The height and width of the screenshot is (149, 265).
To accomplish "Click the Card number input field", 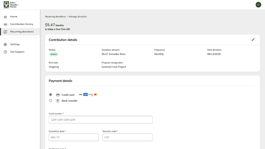I will tap(100, 120).
